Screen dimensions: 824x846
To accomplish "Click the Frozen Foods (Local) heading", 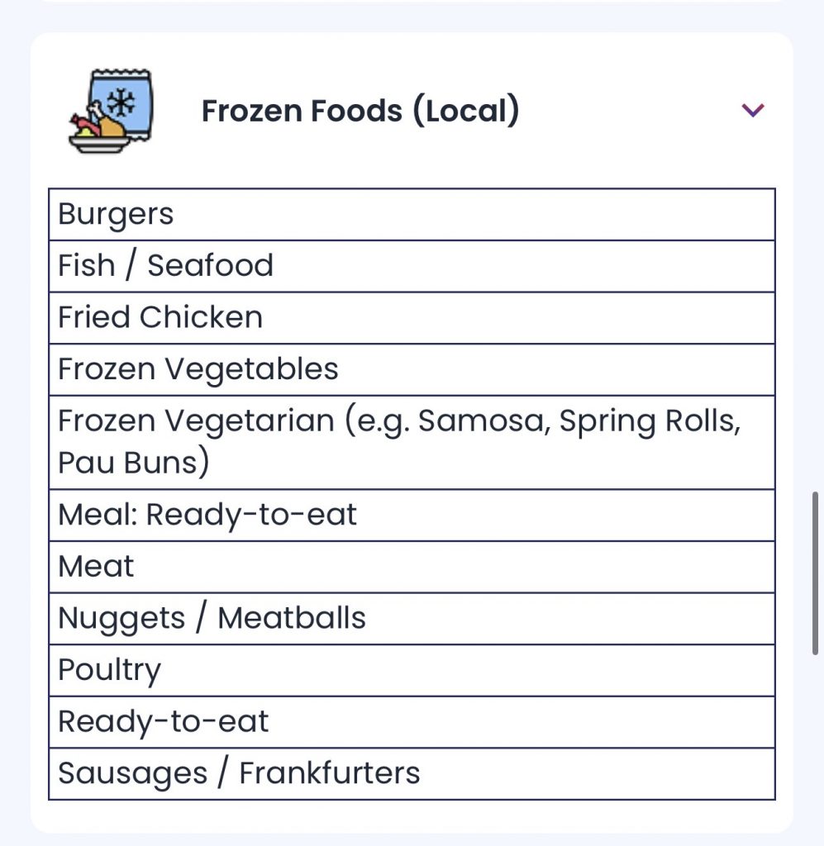I will (360, 111).
